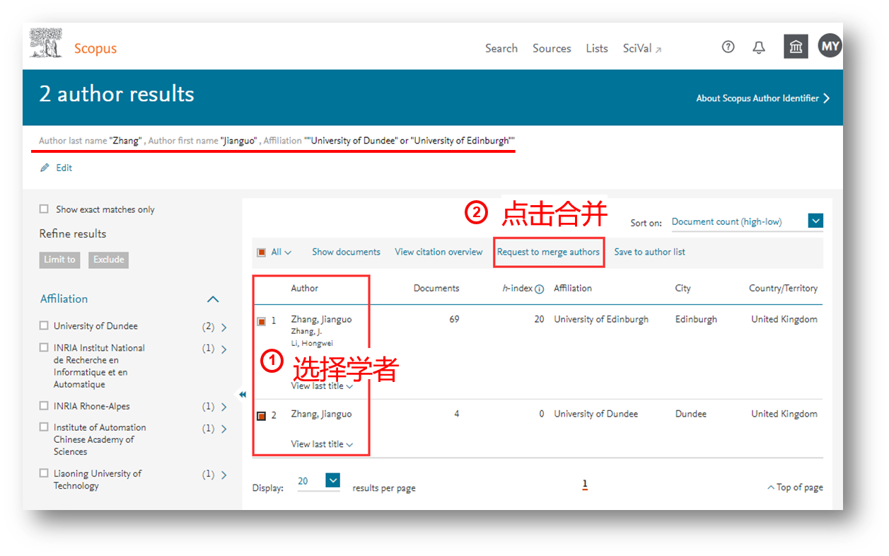Image resolution: width=889 pixels, height=556 pixels.
Task: Open the SciVal external link
Action: pyautogui.click(x=642, y=48)
